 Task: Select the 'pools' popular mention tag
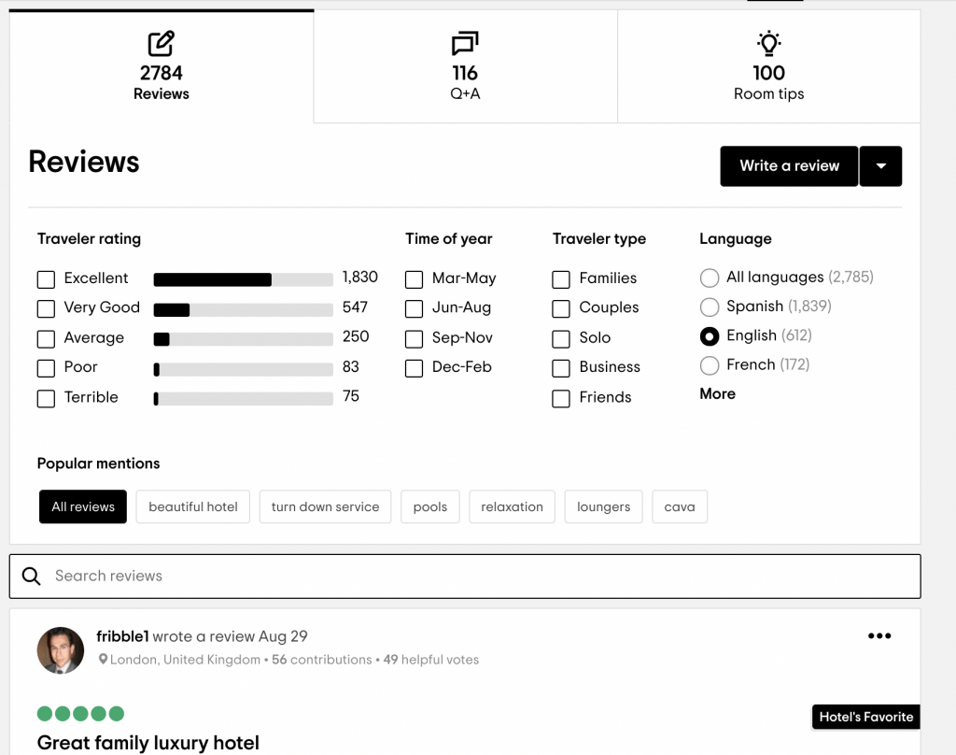coord(430,506)
